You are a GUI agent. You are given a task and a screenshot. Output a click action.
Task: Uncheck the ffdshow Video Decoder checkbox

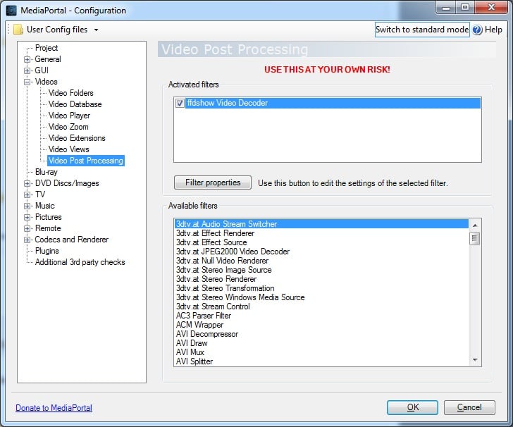coord(180,104)
